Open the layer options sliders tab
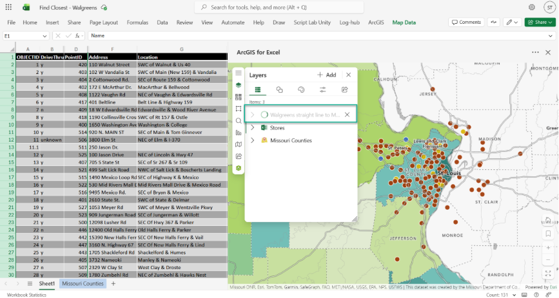The height and width of the screenshot is (298, 559). point(322,89)
